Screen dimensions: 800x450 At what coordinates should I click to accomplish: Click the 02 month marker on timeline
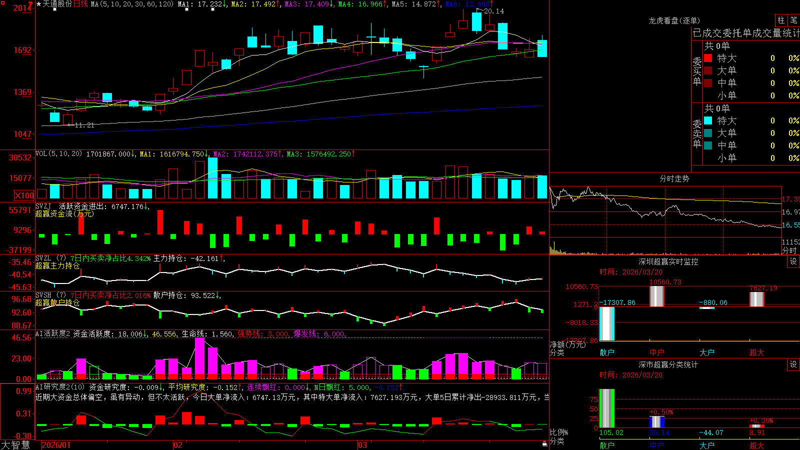pyautogui.click(x=177, y=445)
